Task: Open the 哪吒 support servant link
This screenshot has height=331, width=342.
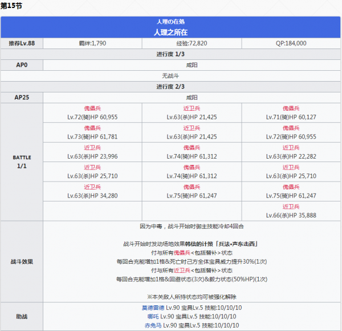Action: coord(153,316)
